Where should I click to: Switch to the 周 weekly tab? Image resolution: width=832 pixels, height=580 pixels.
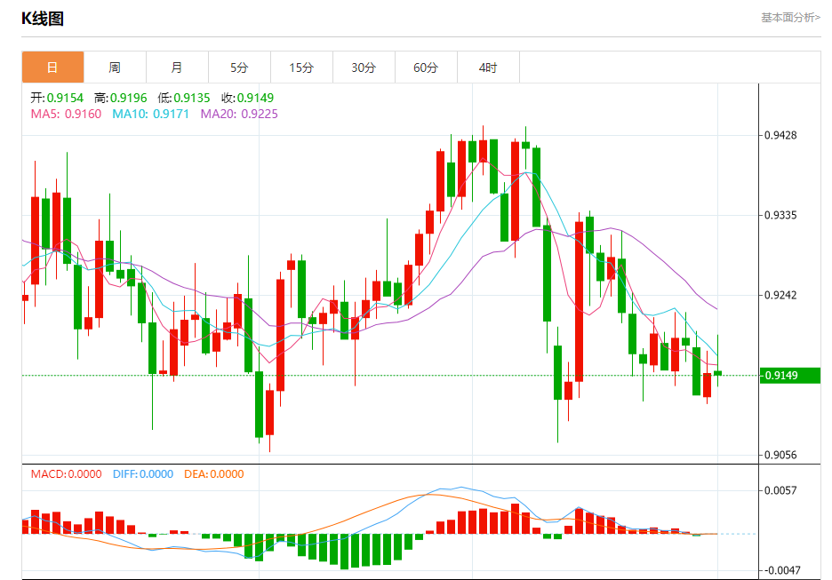(x=115, y=68)
